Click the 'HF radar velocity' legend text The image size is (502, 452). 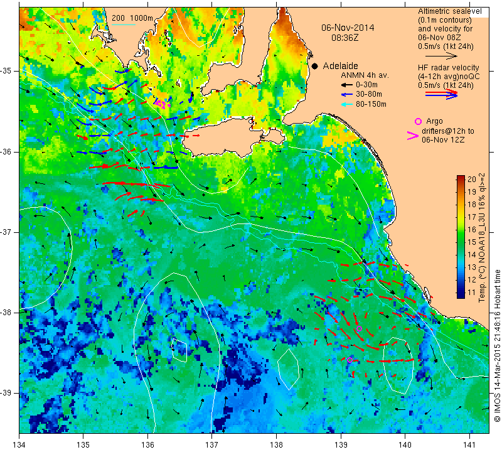point(449,68)
